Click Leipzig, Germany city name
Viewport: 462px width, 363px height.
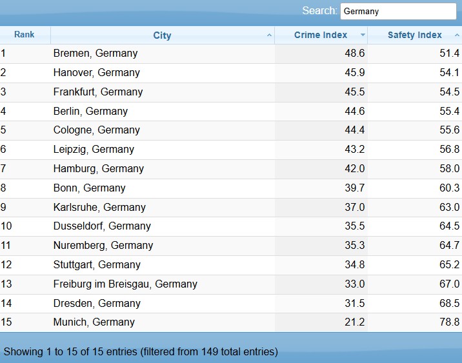click(x=94, y=150)
